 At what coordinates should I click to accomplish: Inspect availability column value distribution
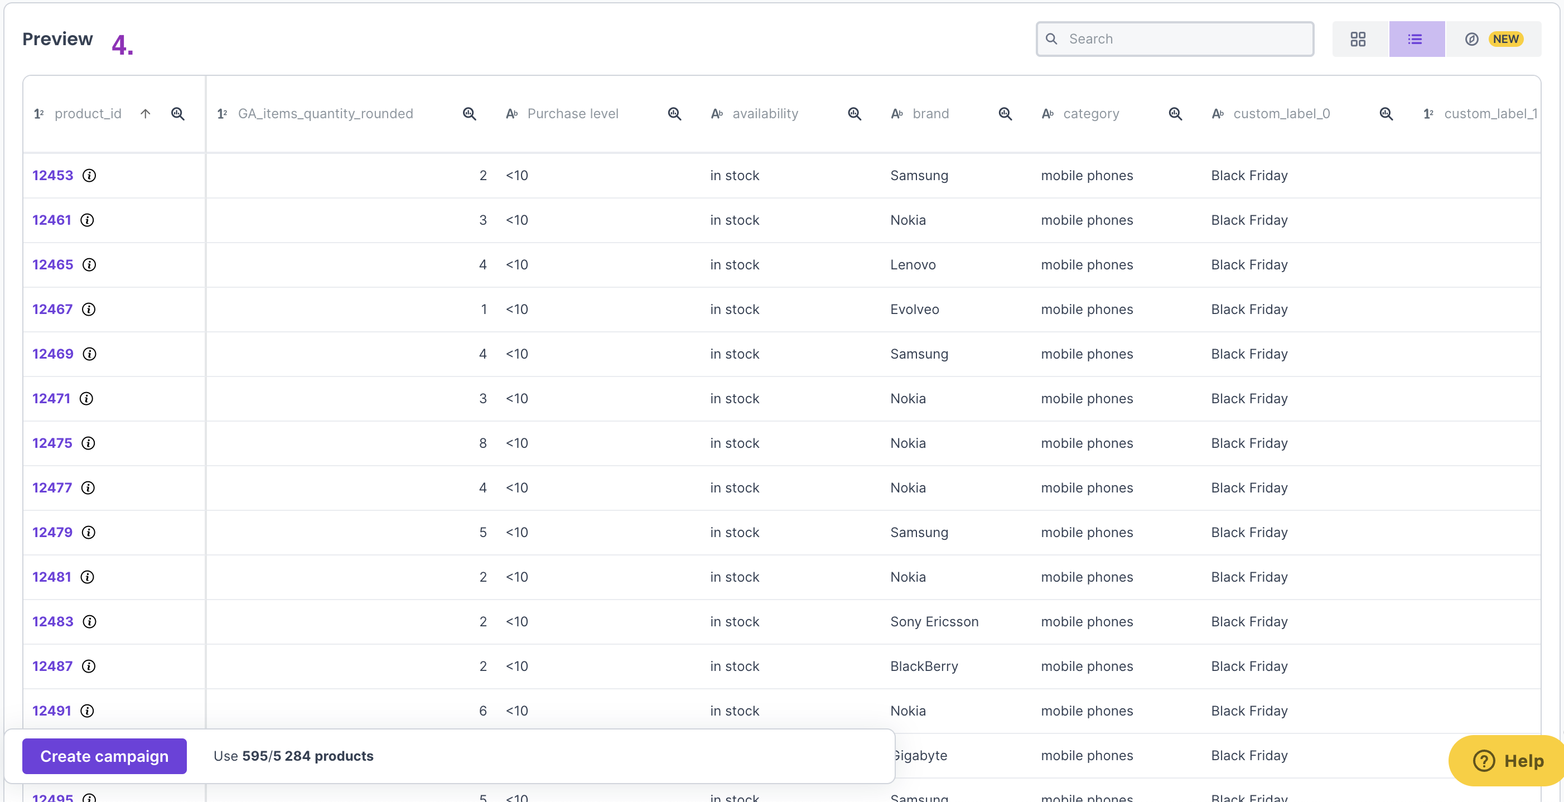coord(855,114)
